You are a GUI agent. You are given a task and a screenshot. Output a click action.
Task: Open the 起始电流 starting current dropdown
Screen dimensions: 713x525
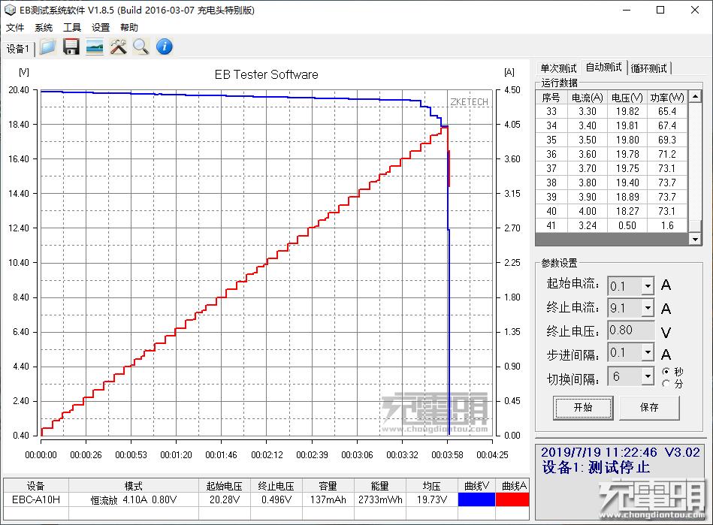tap(648, 285)
